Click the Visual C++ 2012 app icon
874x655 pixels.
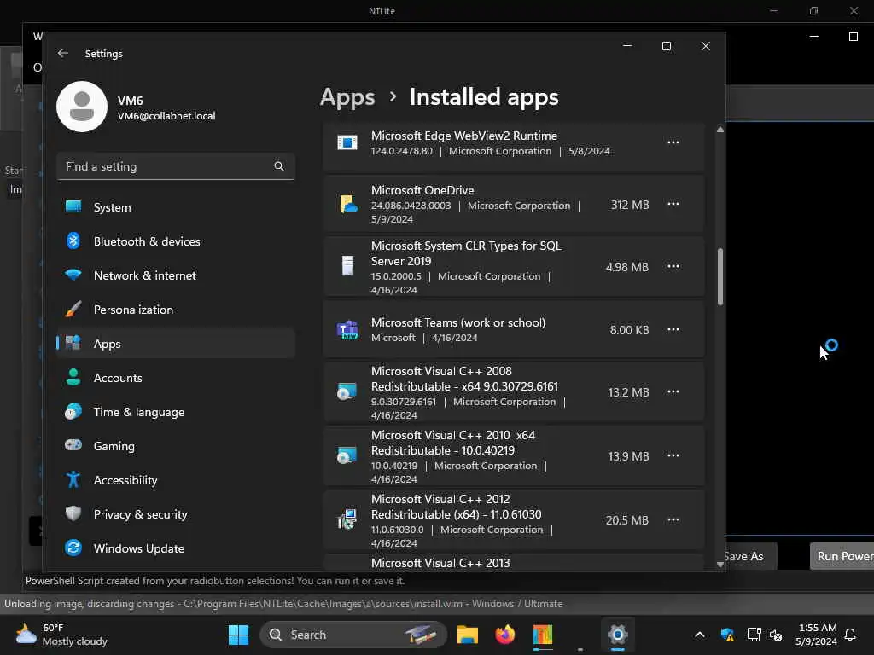pos(347,519)
